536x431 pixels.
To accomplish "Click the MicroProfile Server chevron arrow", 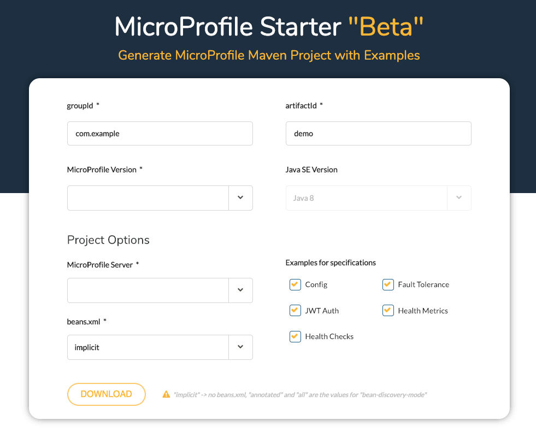I will 240,290.
